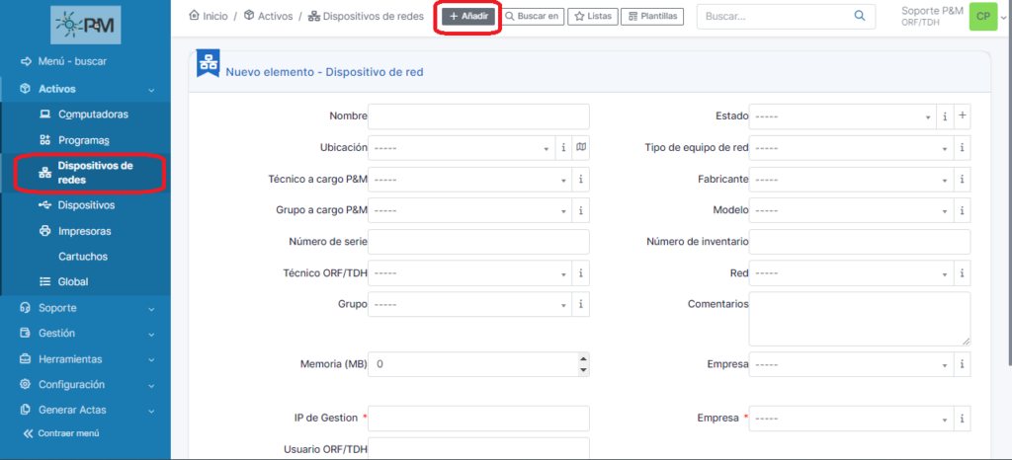Increase the Memoria (MB) value with up arrow
The width and height of the screenshot is (1012, 460).
pyautogui.click(x=583, y=359)
